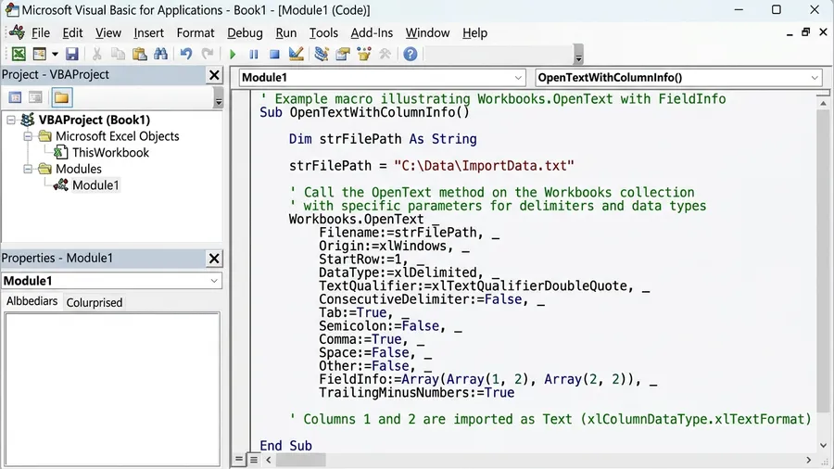
Task: Open the Insert object dropdown arrow
Action: point(55,54)
